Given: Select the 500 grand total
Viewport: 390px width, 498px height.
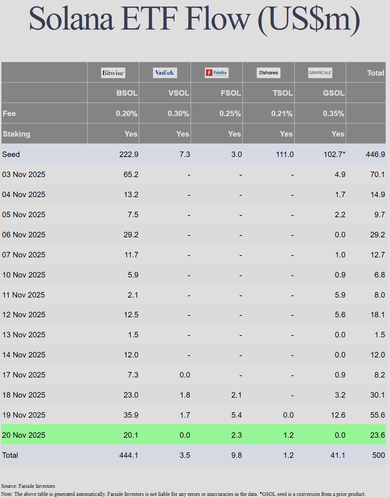Looking at the screenshot, I should tap(379, 455).
